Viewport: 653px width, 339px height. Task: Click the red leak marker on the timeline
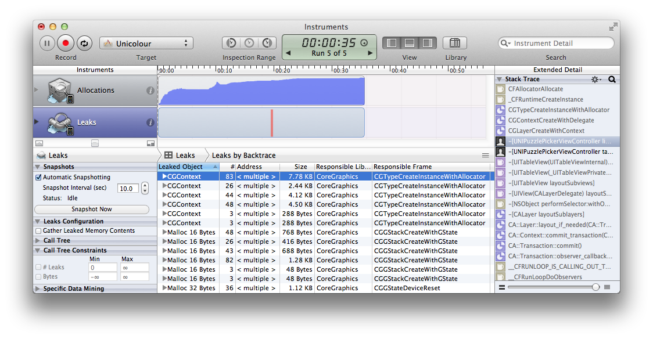point(271,122)
